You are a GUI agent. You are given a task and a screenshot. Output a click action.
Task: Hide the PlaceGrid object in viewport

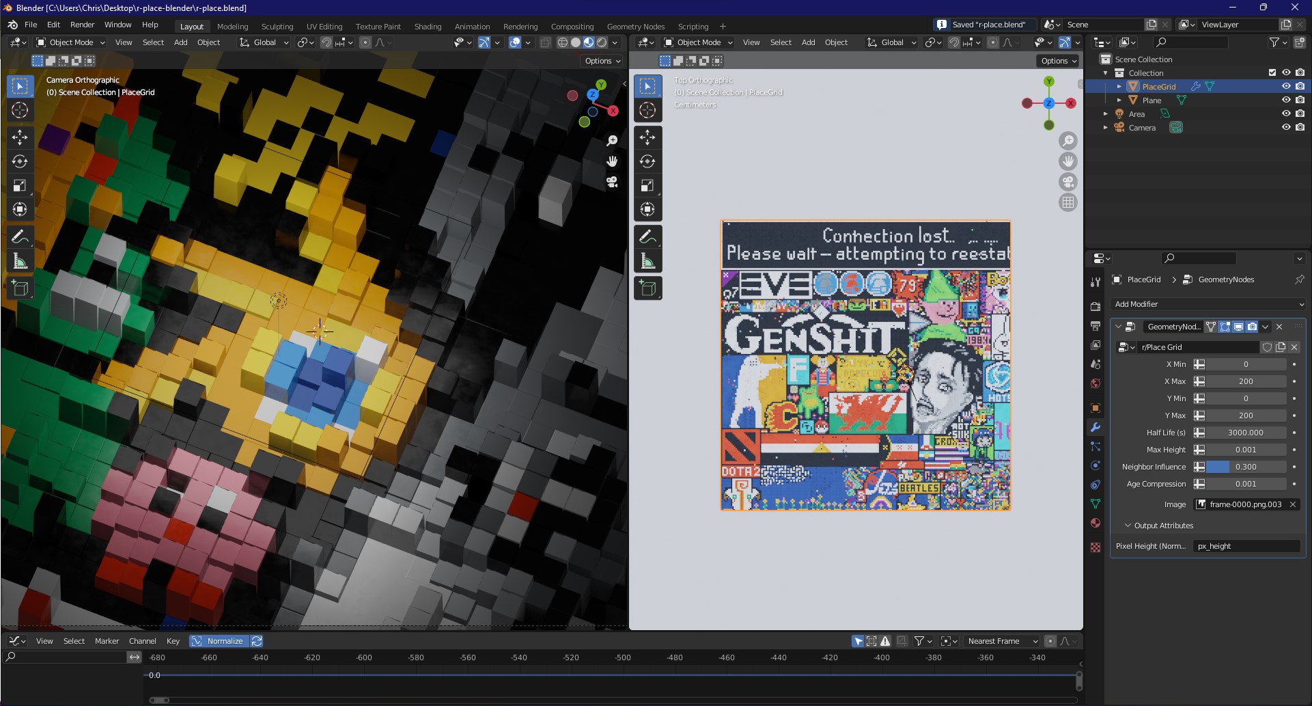point(1286,87)
